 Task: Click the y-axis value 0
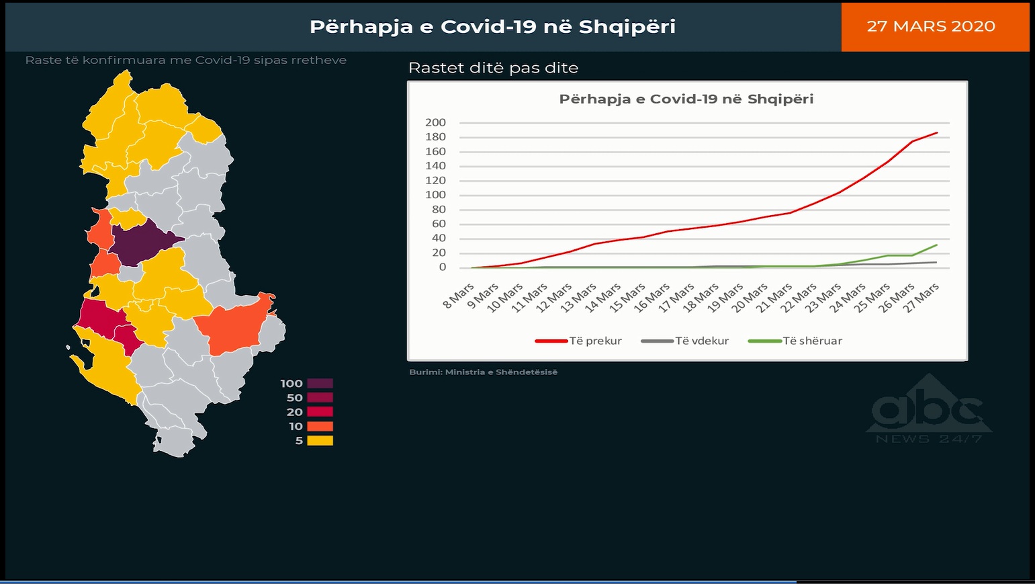click(x=443, y=267)
